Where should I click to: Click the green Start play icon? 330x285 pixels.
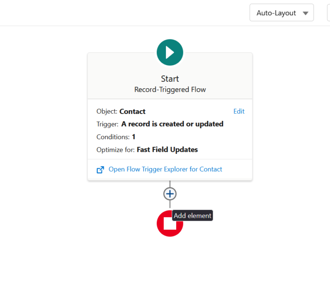170,52
